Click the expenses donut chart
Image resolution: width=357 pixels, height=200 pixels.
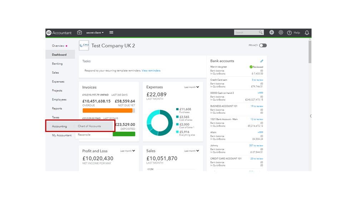[160, 123]
